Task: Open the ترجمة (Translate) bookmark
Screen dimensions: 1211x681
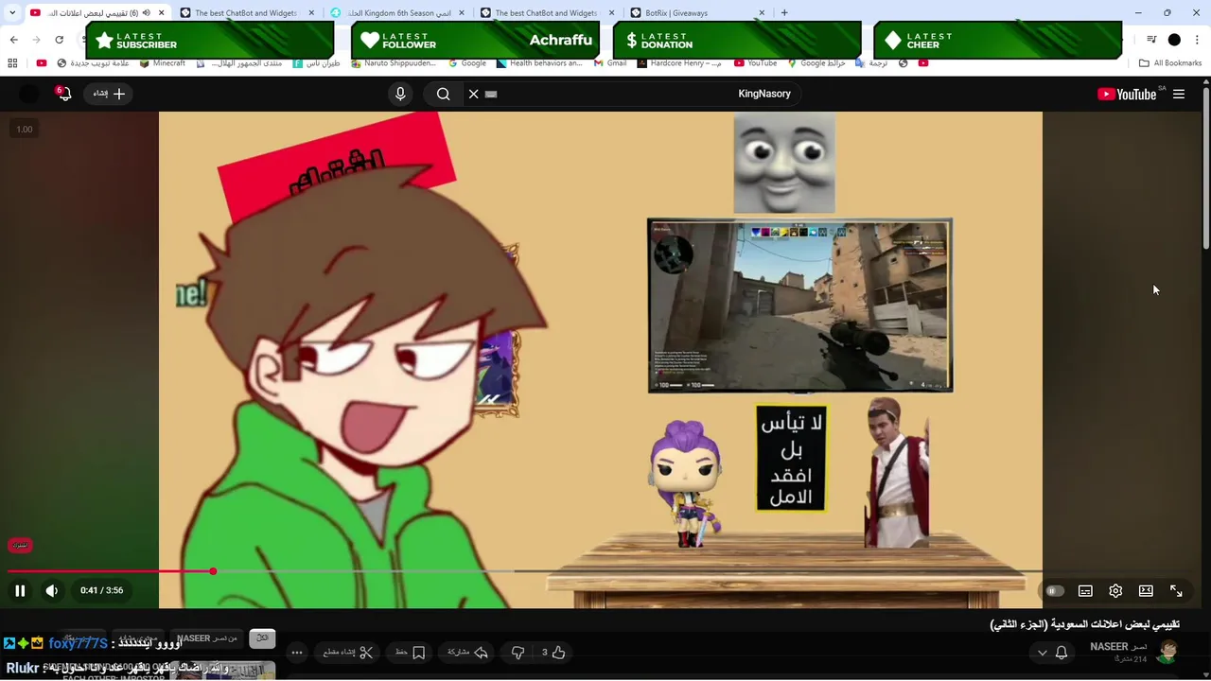Action: [872, 63]
